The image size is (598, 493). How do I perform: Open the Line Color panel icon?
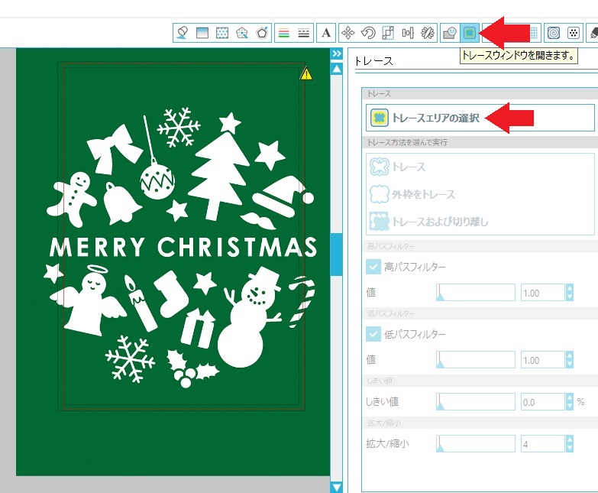pos(284,33)
